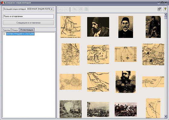Click the encyclopedia app icon in title bar
169x120 pixels.
3,2
